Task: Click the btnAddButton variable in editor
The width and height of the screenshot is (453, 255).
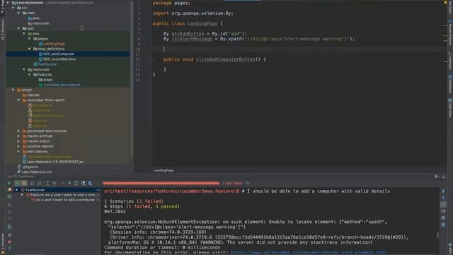Action: (x=188, y=33)
